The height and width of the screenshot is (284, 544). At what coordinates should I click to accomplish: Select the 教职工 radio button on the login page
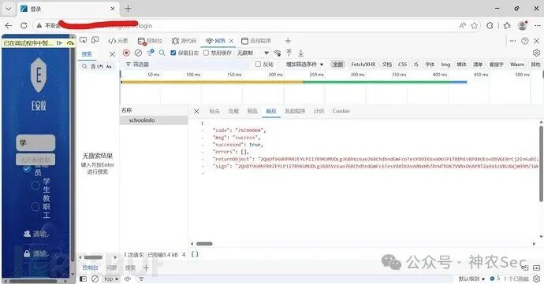coord(35,207)
